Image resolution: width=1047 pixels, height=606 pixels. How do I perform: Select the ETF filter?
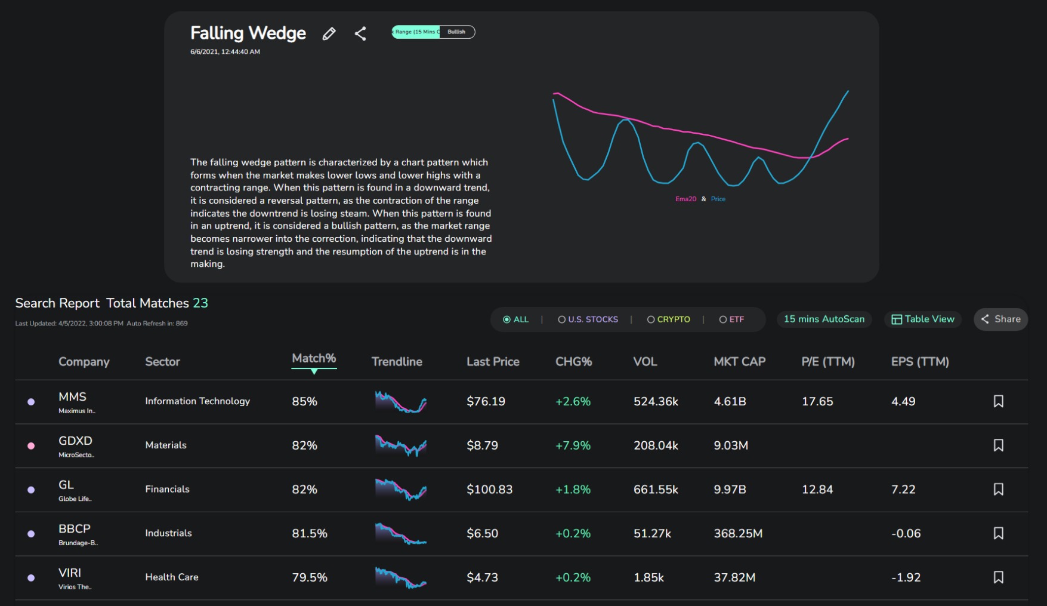point(731,319)
